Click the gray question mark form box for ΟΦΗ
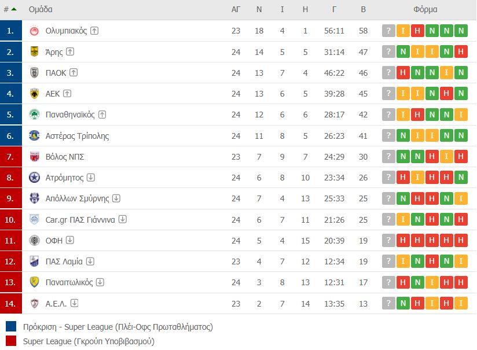Image resolution: width=477 pixels, height=350 pixels. tap(388, 241)
